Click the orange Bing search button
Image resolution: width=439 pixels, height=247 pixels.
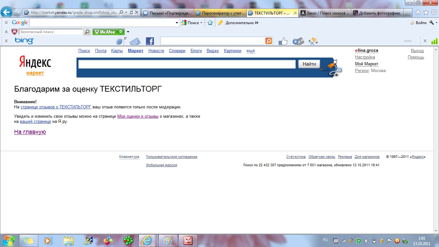(269, 41)
